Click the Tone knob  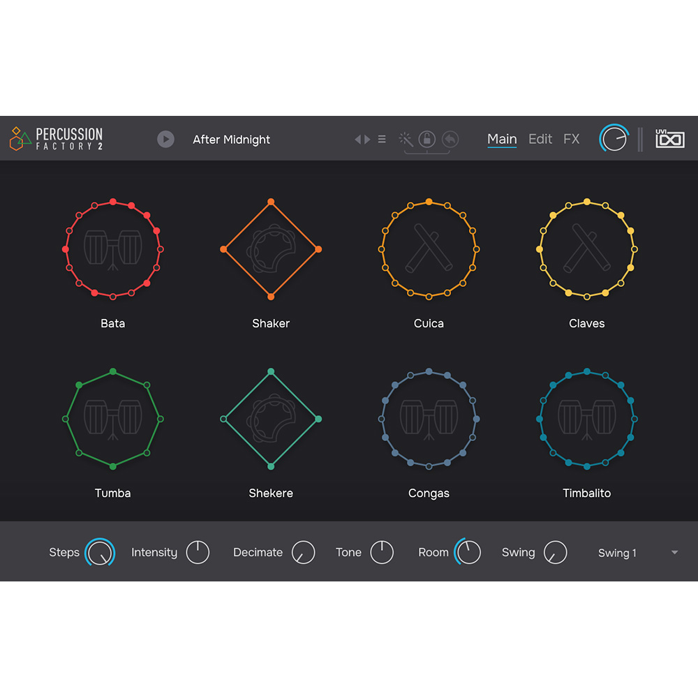pyautogui.click(x=382, y=552)
